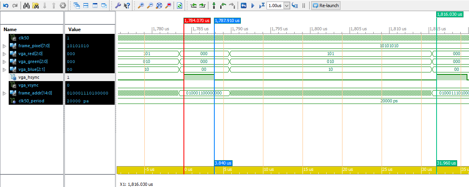This screenshot has width=469, height=187.
Task: Select the vga_vsync signal
Action: [29, 85]
